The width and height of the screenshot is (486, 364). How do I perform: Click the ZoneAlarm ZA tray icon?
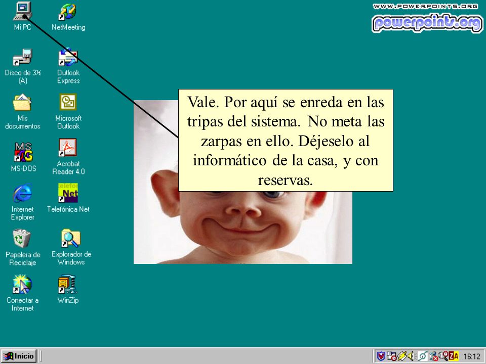454,356
